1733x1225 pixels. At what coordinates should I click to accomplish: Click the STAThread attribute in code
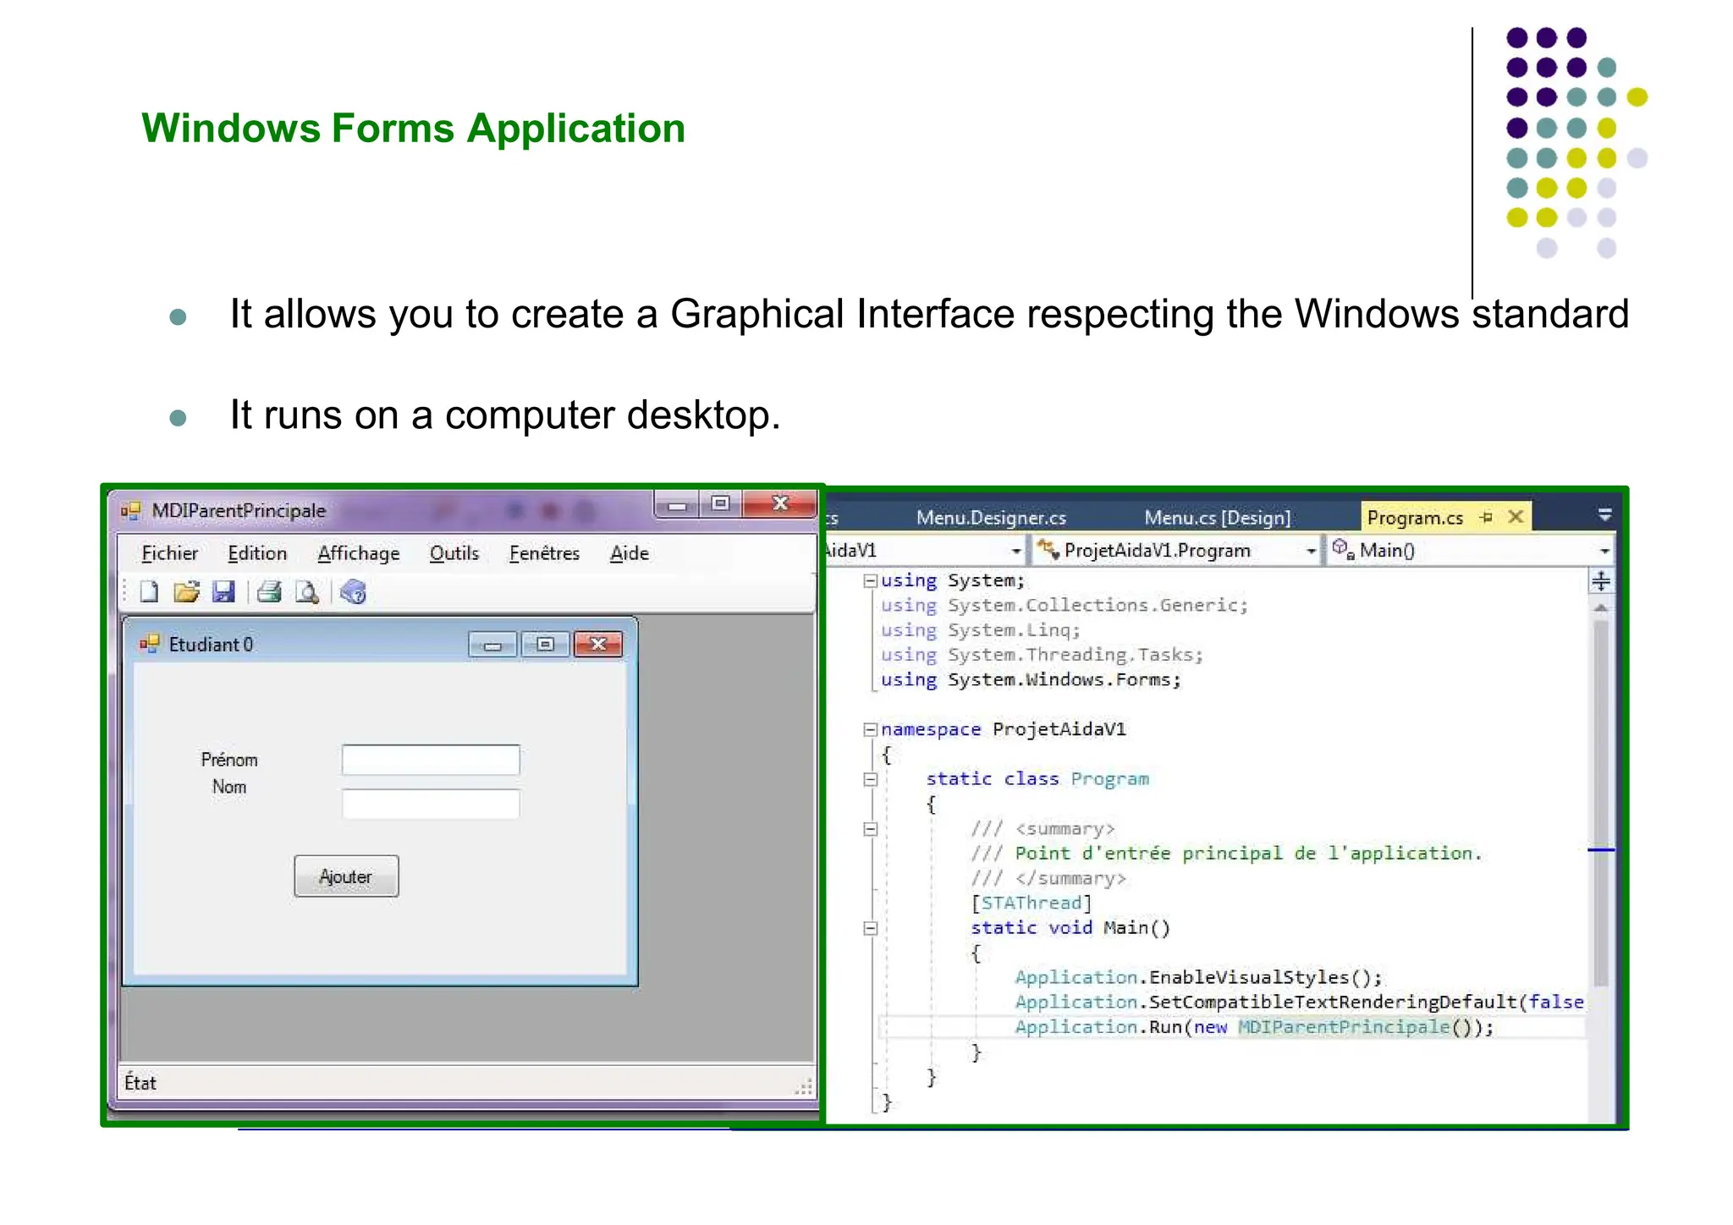[x=1032, y=904]
